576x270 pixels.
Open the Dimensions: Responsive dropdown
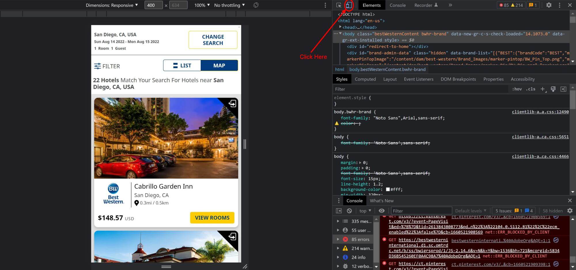(112, 5)
